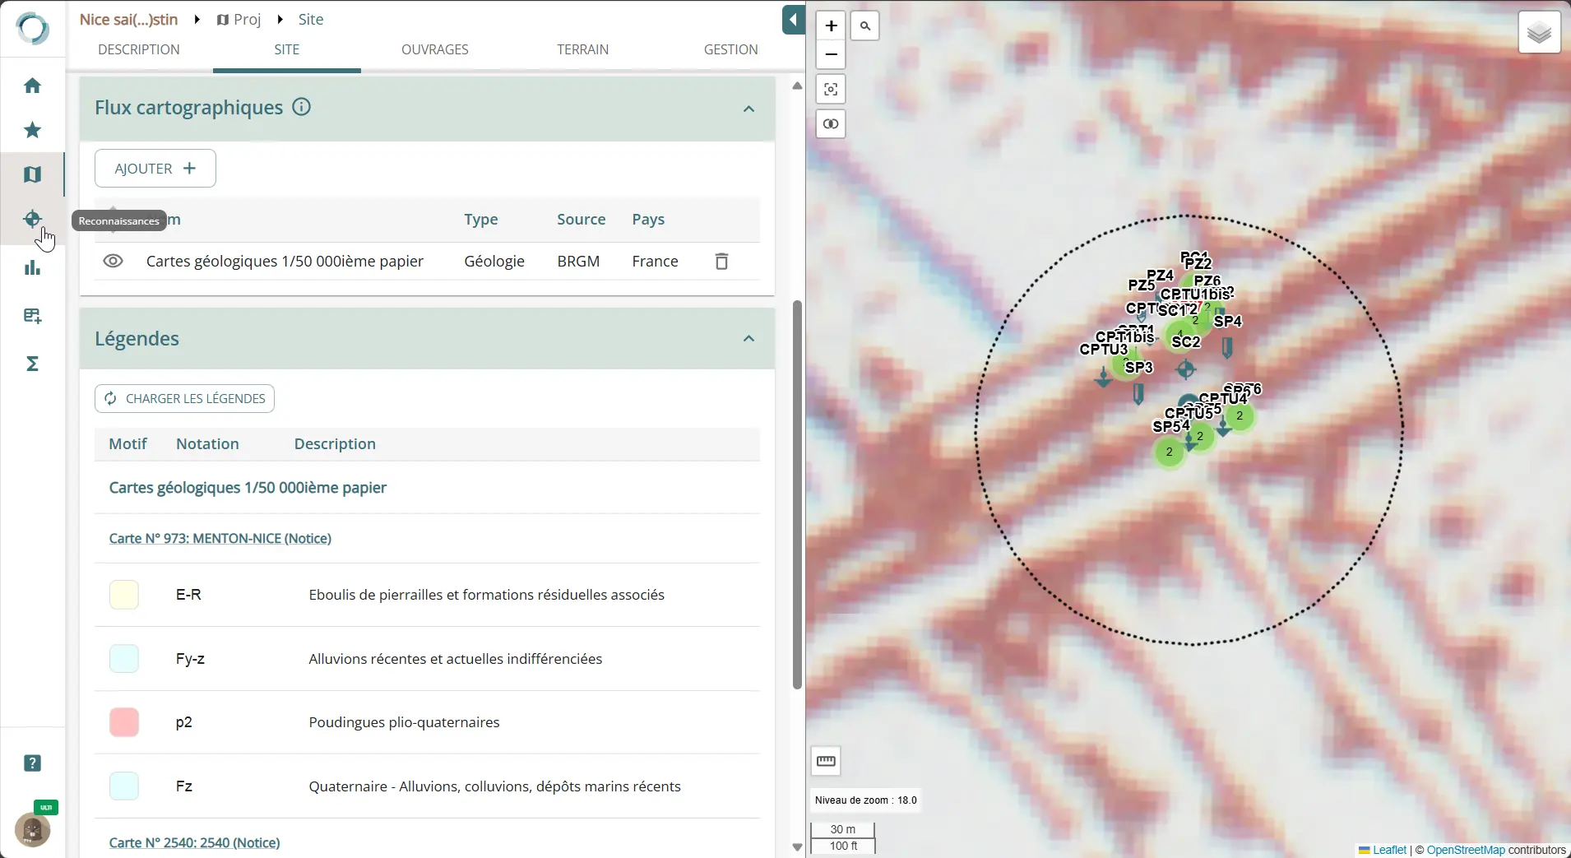
Task: Collapse the left side panel
Action: pos(793,20)
